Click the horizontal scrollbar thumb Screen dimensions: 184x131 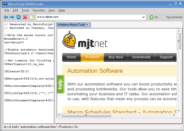86,115
